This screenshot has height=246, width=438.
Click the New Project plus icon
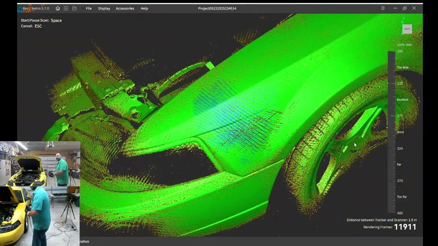tap(66, 8)
